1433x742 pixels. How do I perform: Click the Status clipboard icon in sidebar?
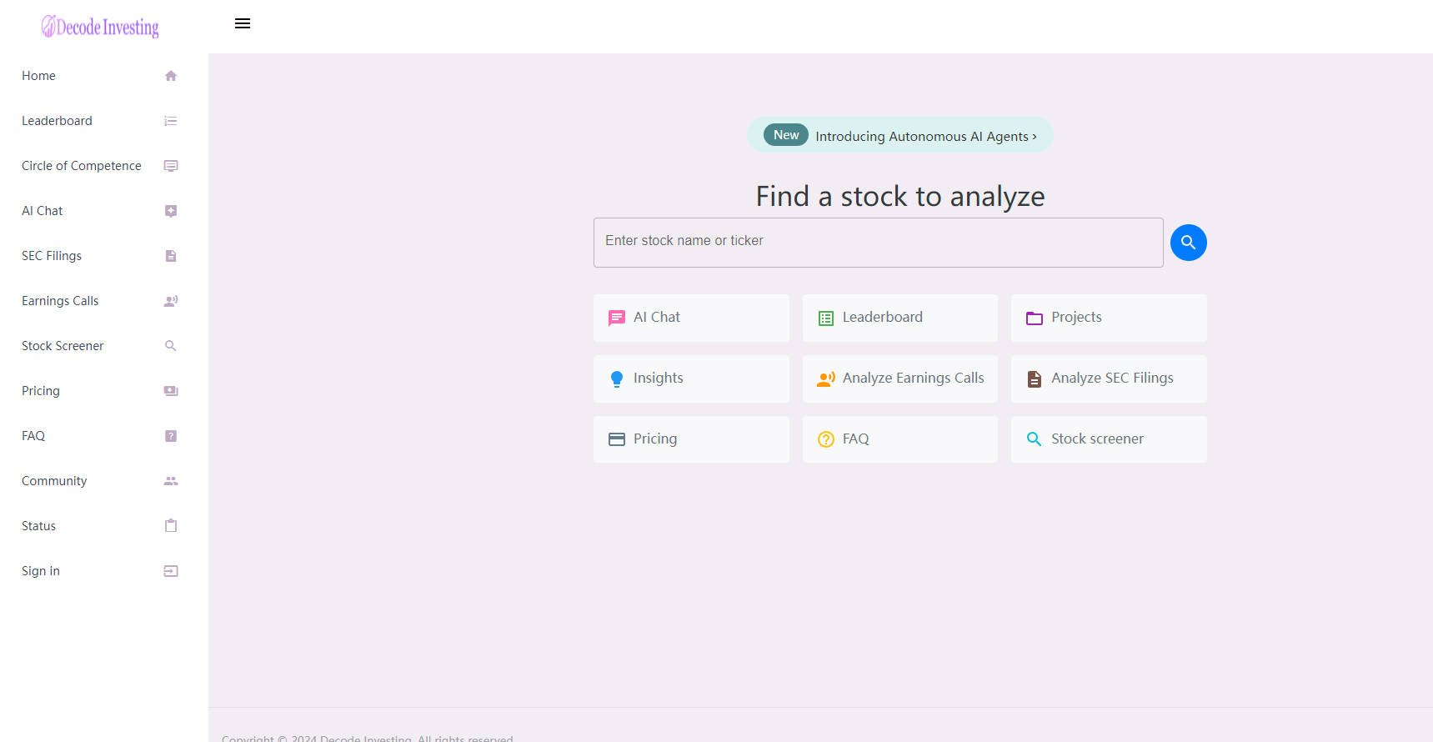pyautogui.click(x=171, y=526)
